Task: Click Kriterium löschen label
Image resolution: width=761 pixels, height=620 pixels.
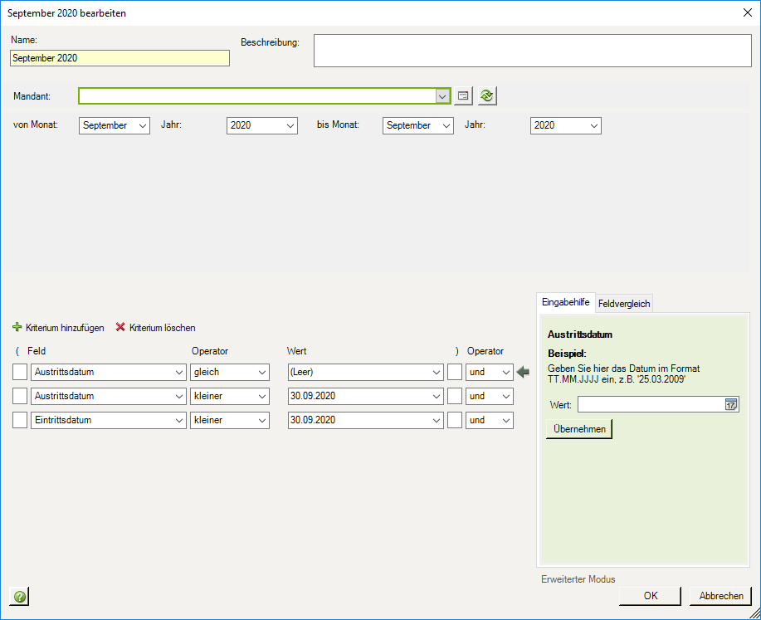Action: pyautogui.click(x=163, y=328)
